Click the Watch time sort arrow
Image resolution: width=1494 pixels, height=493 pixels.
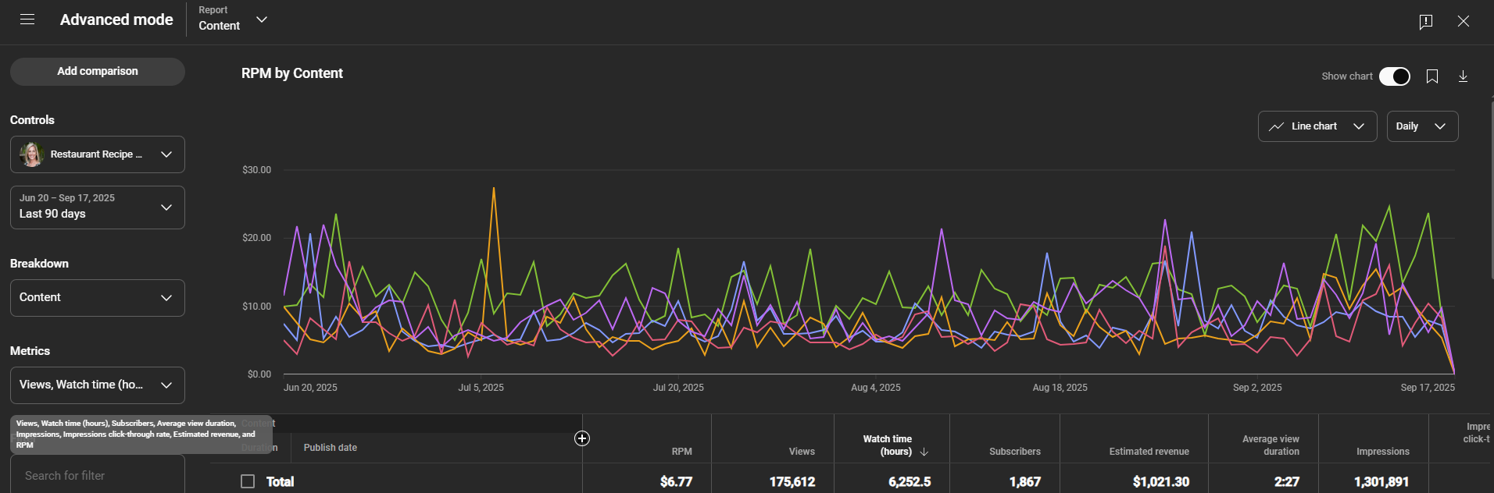(924, 452)
